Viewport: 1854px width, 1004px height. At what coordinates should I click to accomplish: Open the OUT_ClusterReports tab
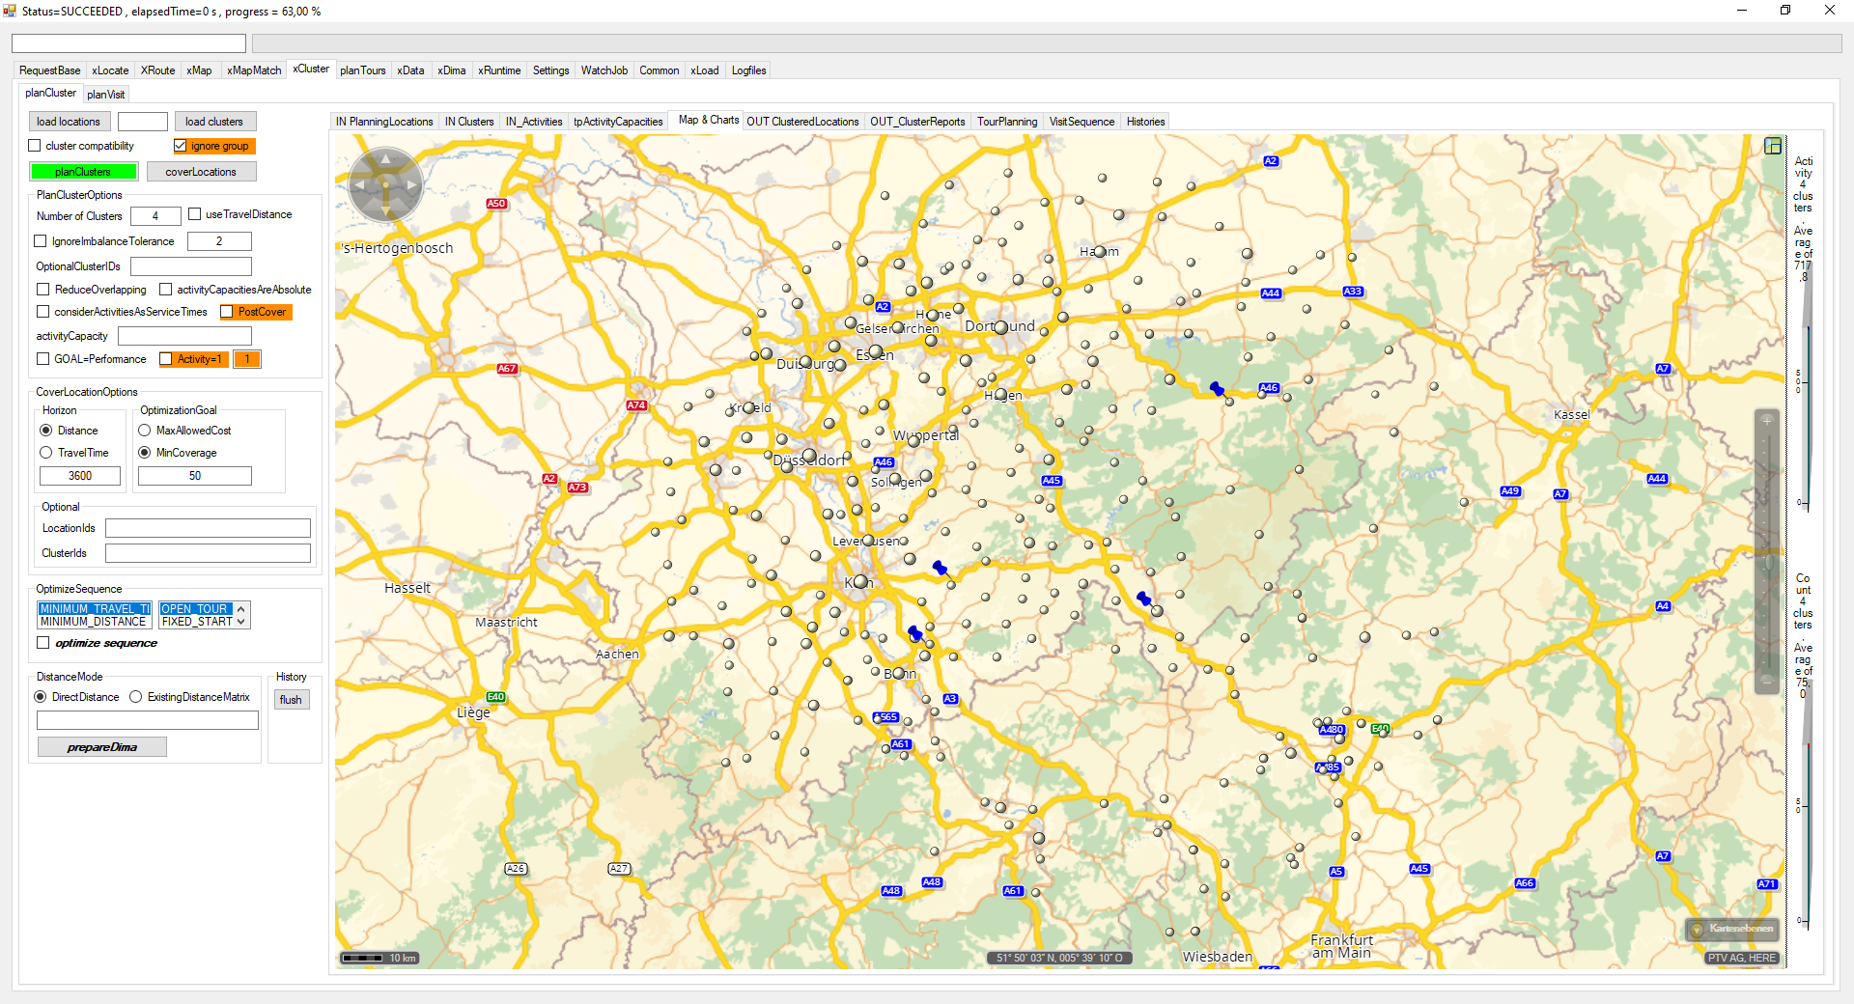point(916,122)
